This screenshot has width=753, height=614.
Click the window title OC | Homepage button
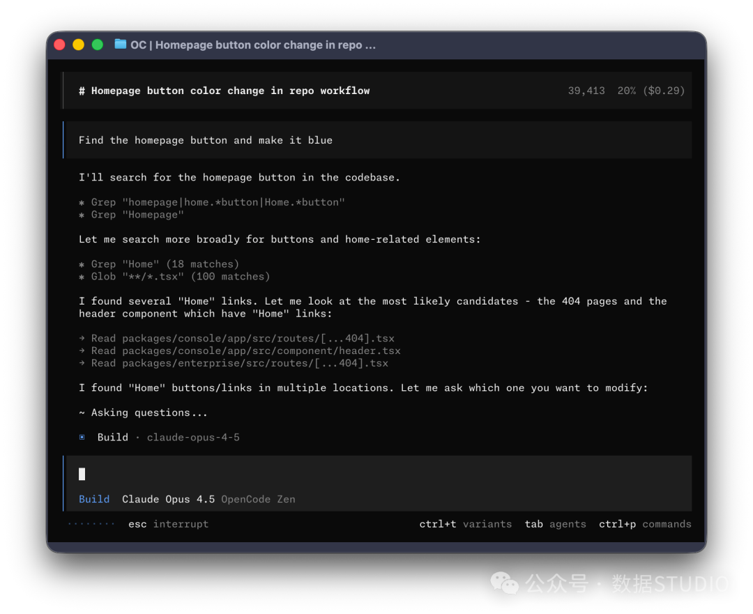[253, 45]
